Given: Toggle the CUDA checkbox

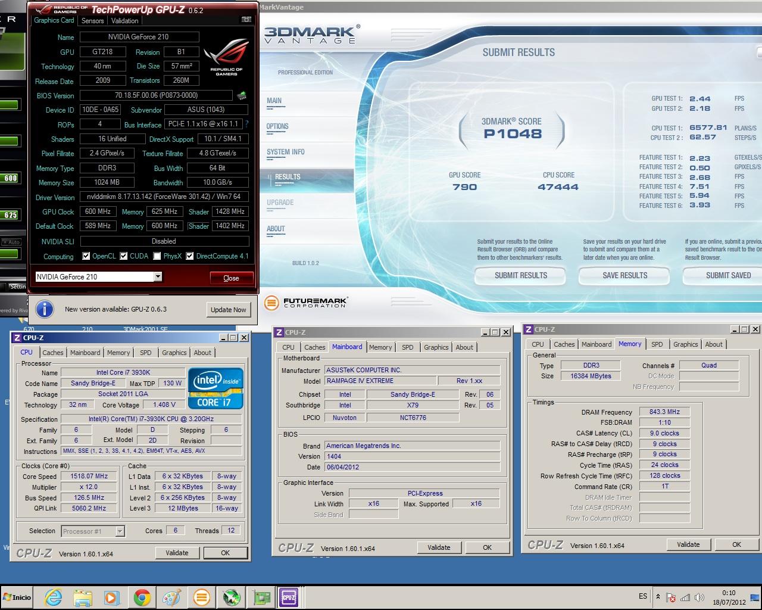Looking at the screenshot, I should point(124,256).
